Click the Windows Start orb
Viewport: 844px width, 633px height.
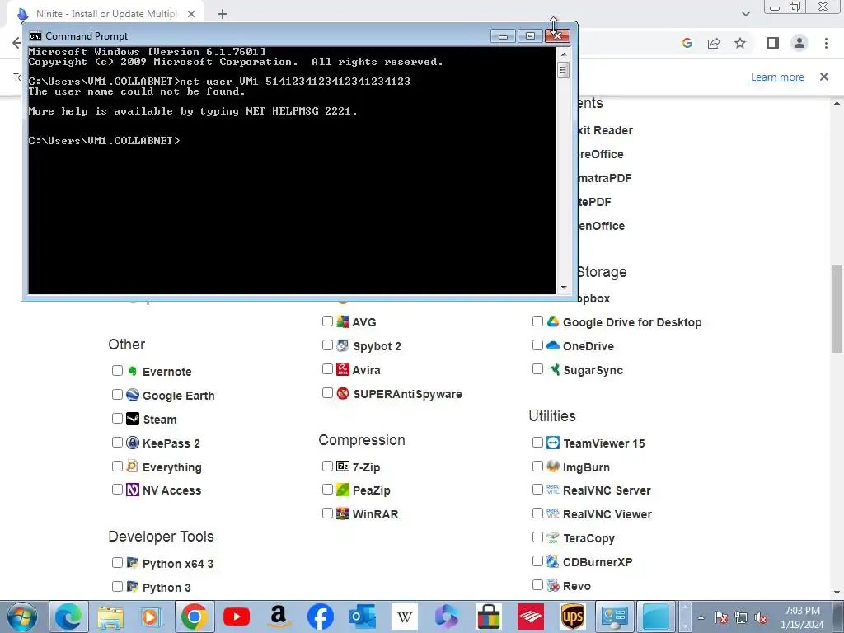[x=22, y=617]
